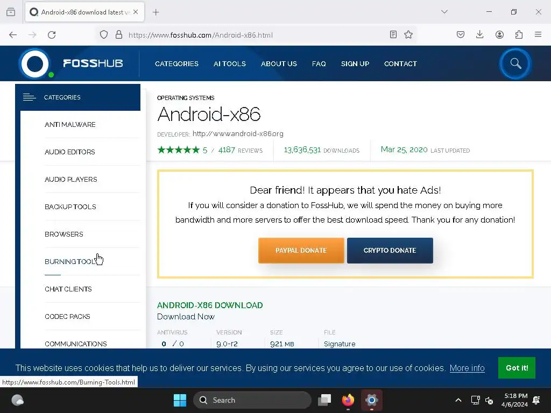551x413 pixels.
Task: Click the network status tray icon
Action: coord(475,400)
